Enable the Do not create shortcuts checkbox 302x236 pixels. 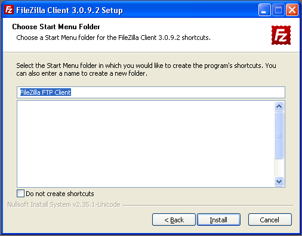coord(20,194)
